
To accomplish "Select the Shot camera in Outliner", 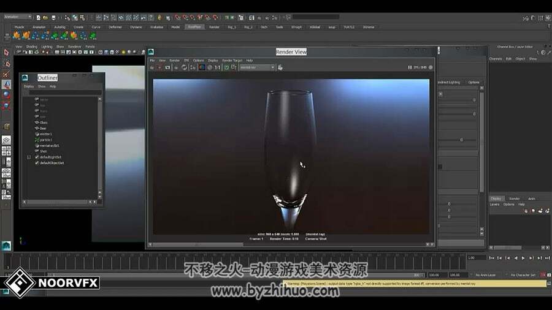I will [44, 151].
